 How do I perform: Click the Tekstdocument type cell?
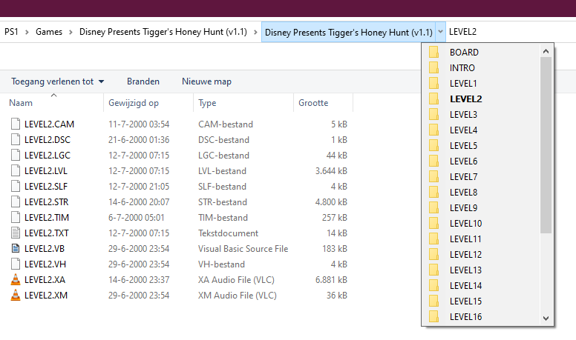(228, 233)
